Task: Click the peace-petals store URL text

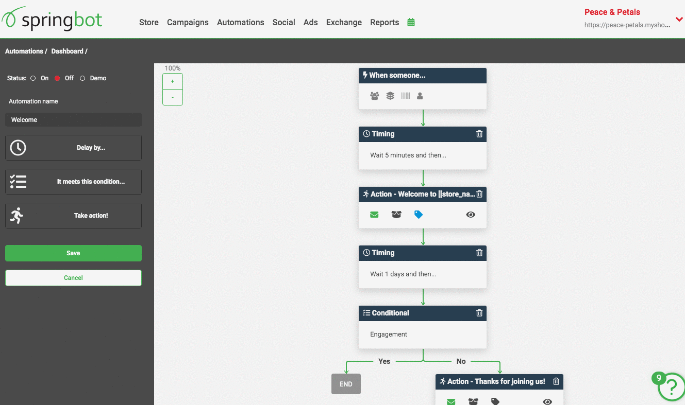Action: (627, 25)
